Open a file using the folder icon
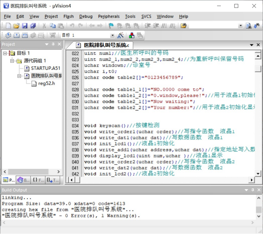Screen dimensions: 263x234 16,26
